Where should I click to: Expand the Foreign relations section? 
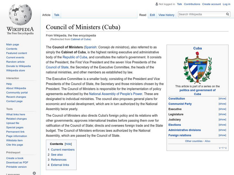tap(222, 135)
